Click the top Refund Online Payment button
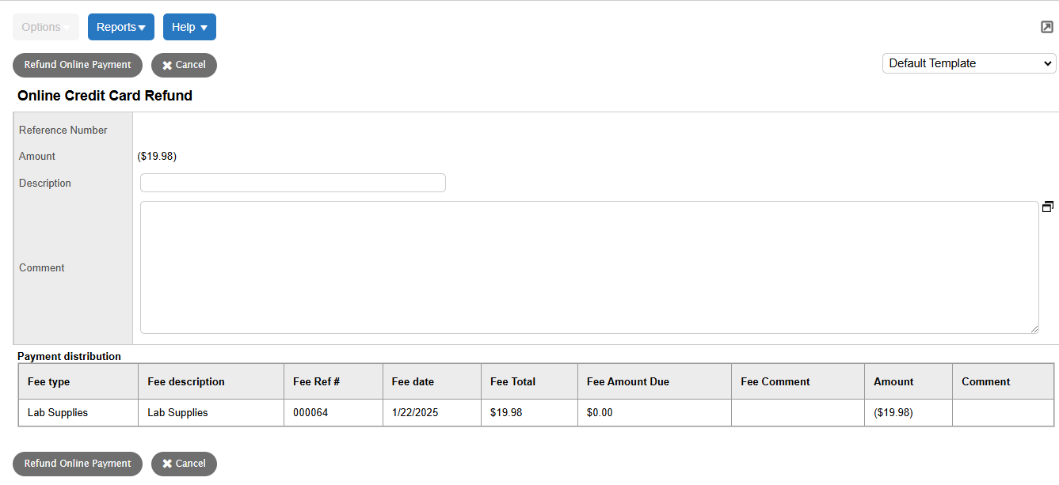Screen dimensions: 1059x485 click(77, 65)
